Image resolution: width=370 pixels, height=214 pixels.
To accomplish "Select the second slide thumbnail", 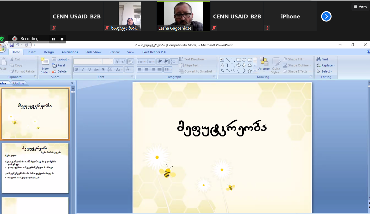I will [x=35, y=168].
